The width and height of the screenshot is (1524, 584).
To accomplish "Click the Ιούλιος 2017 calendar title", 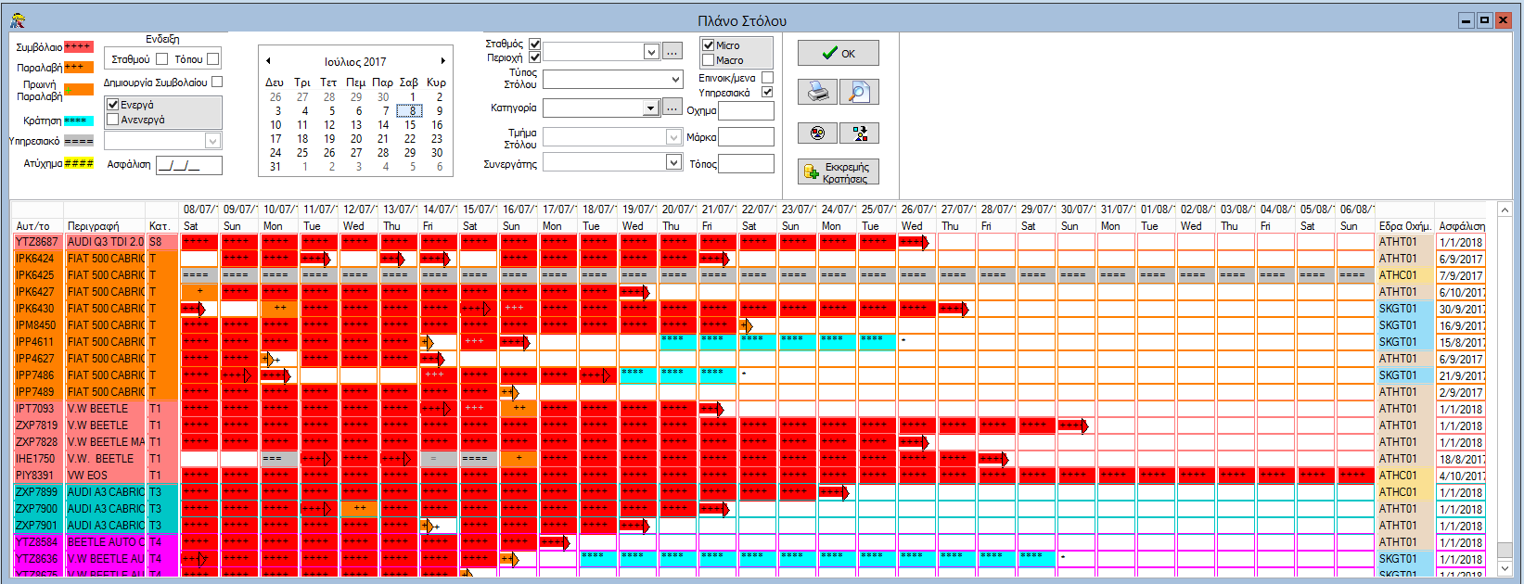I will pos(355,62).
